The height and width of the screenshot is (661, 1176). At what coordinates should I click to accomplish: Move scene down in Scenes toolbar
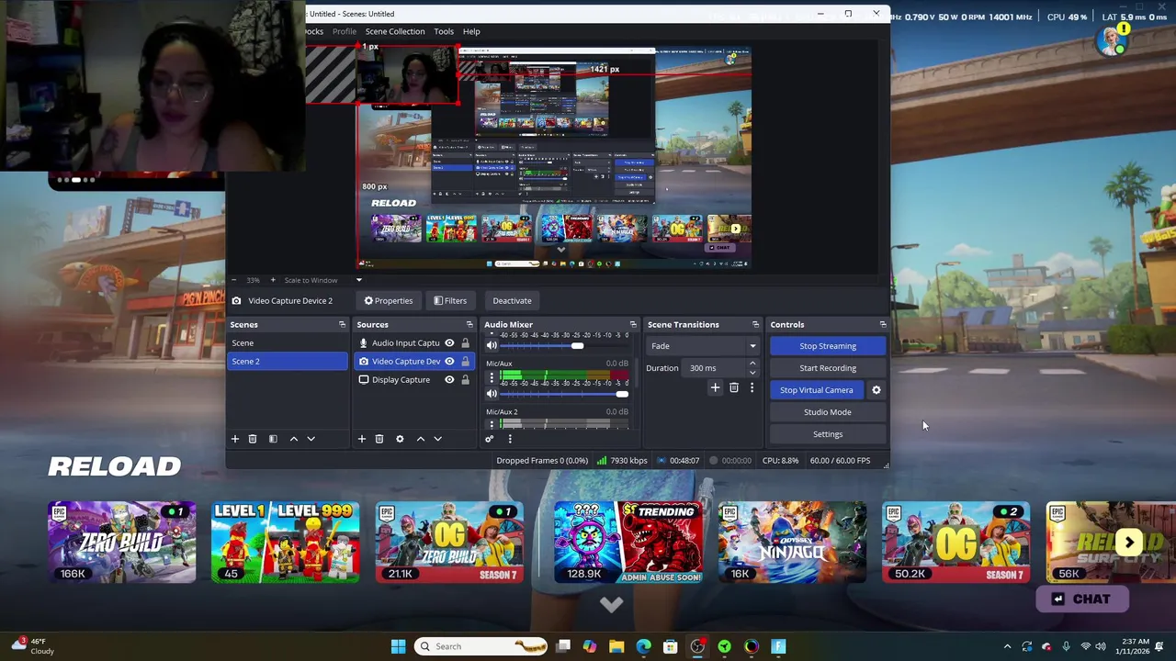click(x=311, y=439)
